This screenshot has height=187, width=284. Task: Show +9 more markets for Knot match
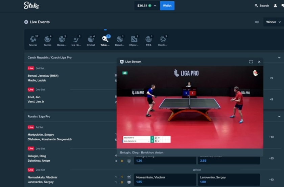(271, 99)
